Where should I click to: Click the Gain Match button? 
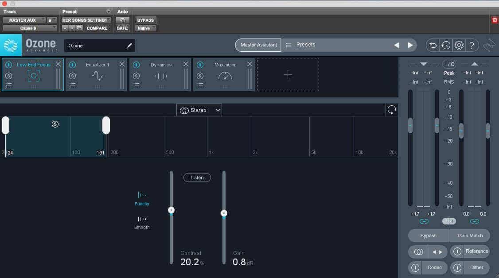tap(470, 236)
